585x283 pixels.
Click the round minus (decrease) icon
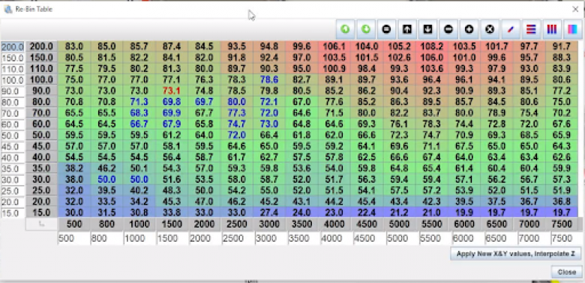[448, 29]
